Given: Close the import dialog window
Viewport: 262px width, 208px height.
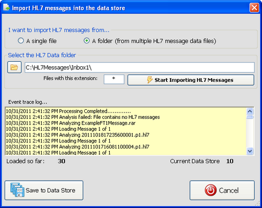Looking at the screenshot, I should pos(254,8).
